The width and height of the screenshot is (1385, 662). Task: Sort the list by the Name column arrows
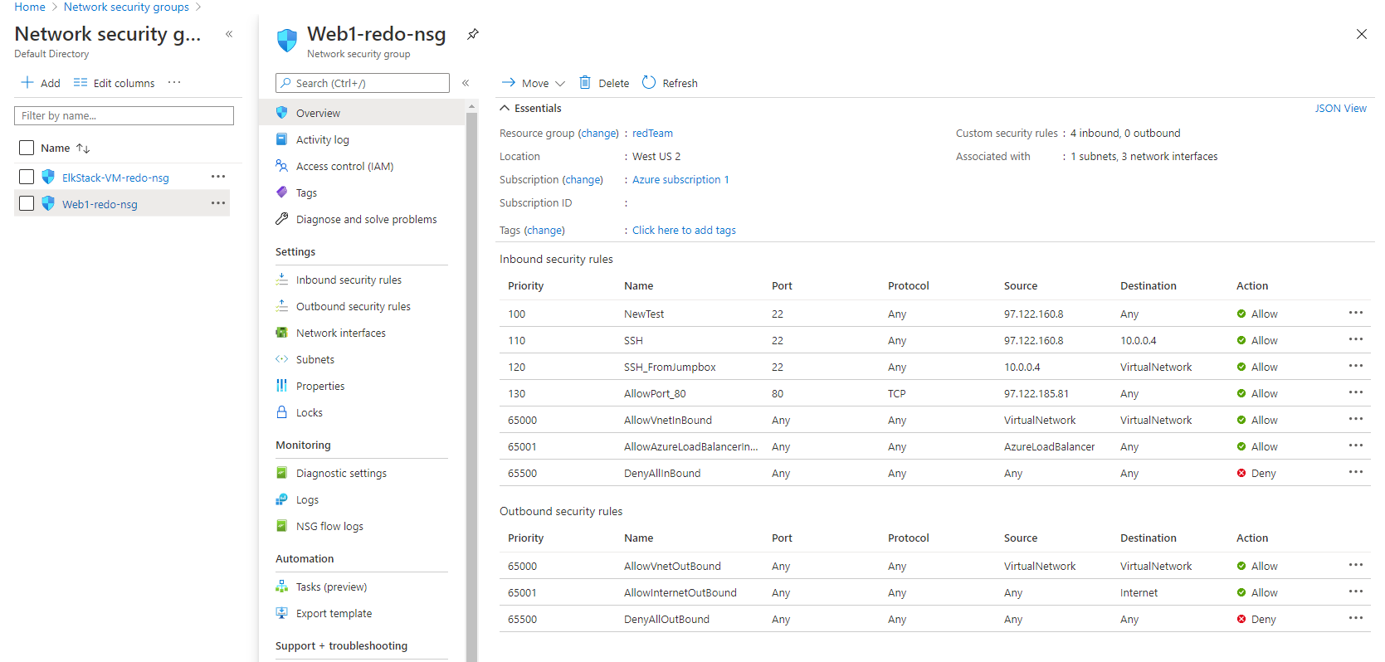(x=83, y=148)
